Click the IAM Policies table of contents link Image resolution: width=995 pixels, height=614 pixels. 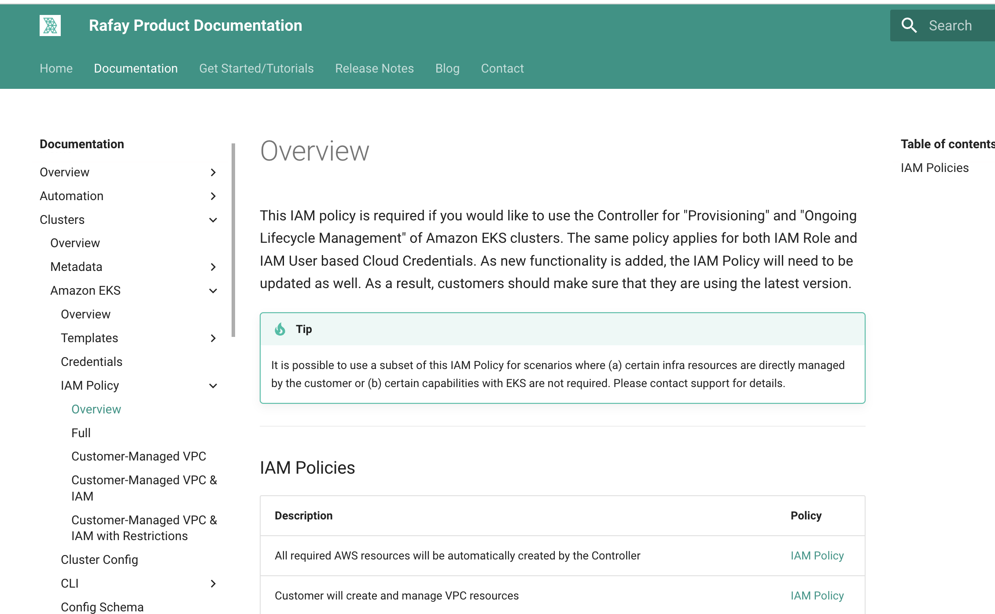[935, 168]
